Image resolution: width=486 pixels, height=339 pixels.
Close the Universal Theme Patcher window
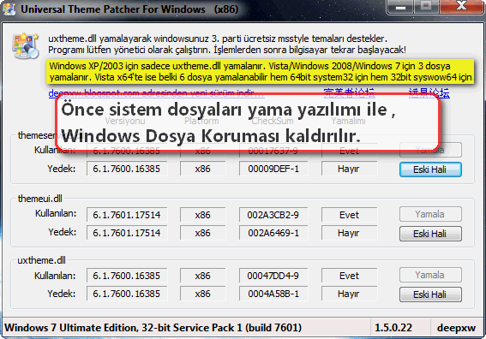pyautogui.click(x=461, y=7)
